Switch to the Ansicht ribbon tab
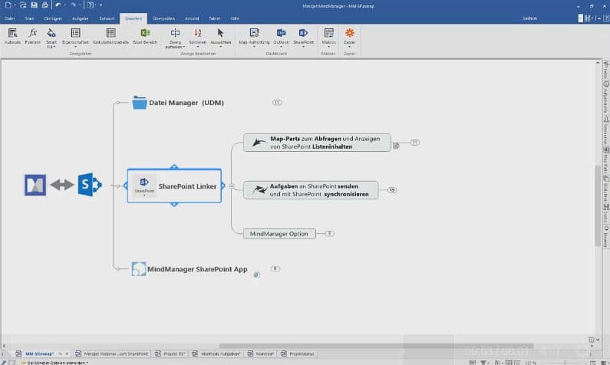This screenshot has height=365, width=610. (x=192, y=18)
